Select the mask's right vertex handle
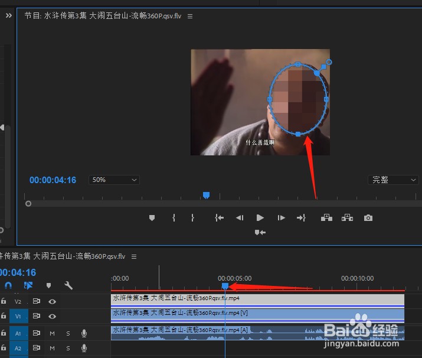This screenshot has height=358, width=422. click(x=326, y=99)
